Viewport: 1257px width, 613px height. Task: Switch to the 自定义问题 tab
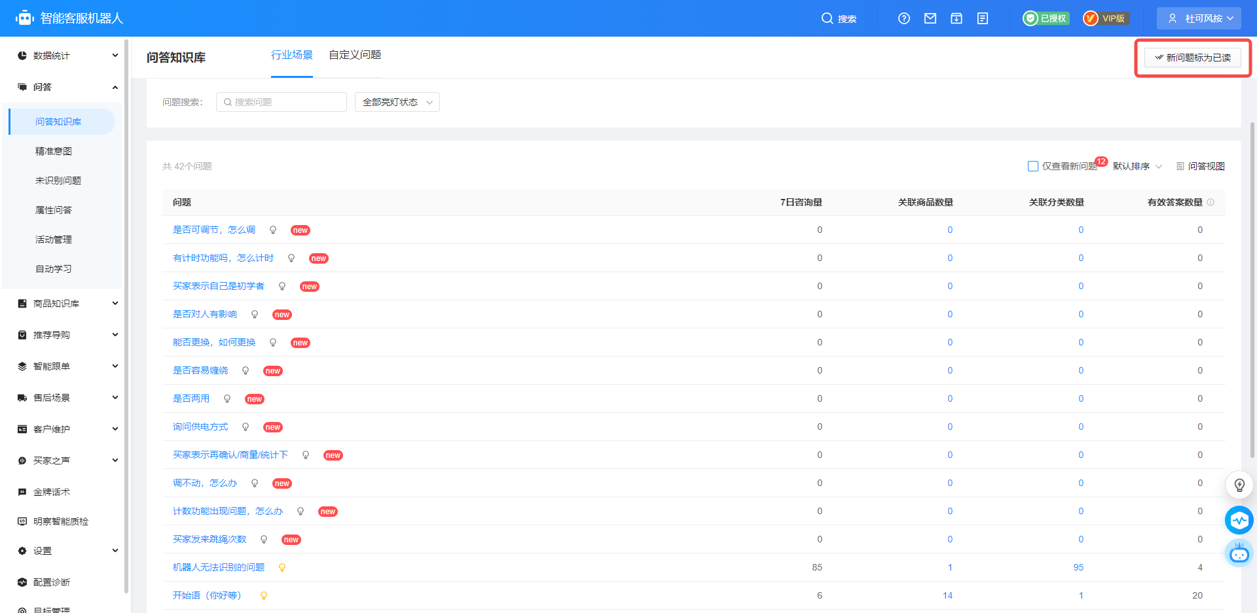click(355, 55)
